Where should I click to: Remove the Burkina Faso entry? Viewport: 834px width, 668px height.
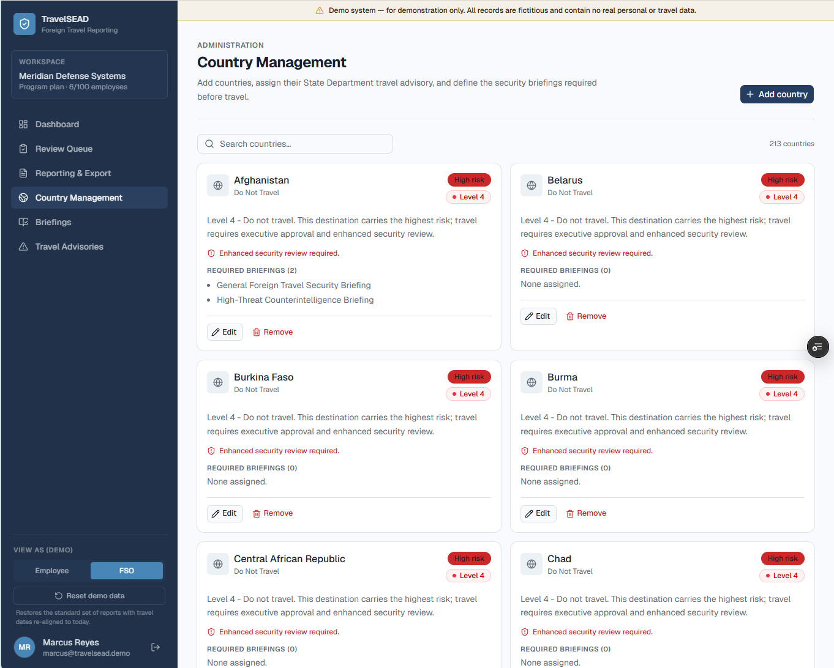(x=273, y=513)
